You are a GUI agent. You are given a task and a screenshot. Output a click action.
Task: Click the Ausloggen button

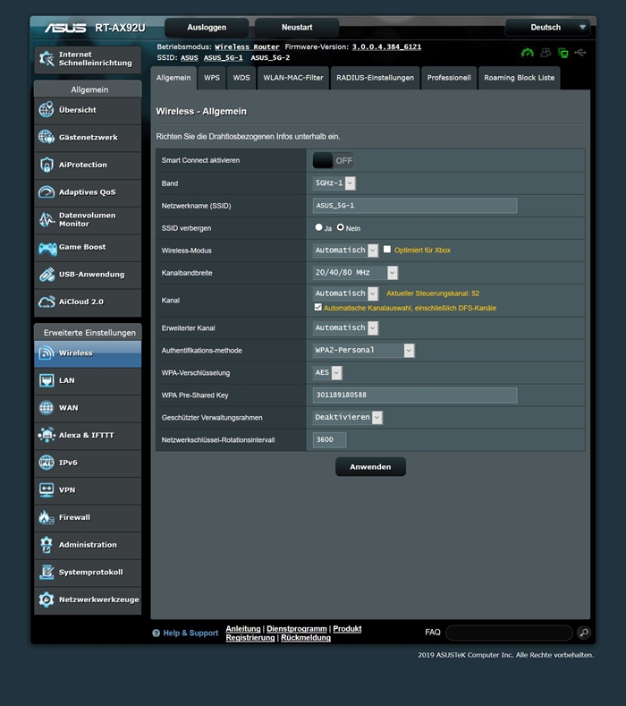coord(207,28)
